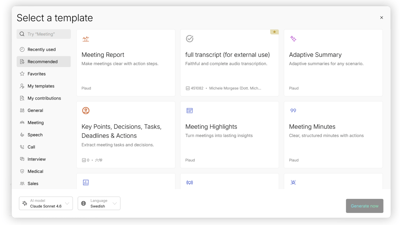The height and width of the screenshot is (225, 400).
Task: Choose the Adaptive Summary template title
Action: pyautogui.click(x=315, y=55)
